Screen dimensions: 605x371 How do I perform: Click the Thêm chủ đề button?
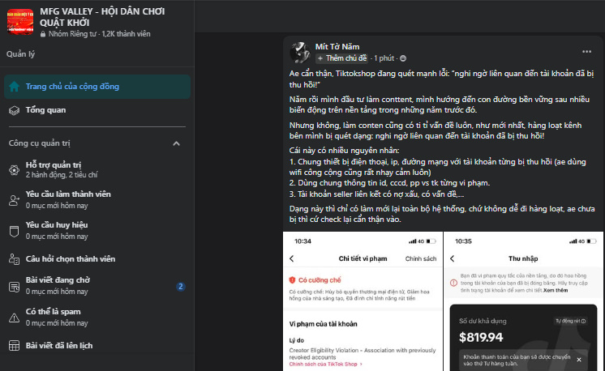[342, 58]
